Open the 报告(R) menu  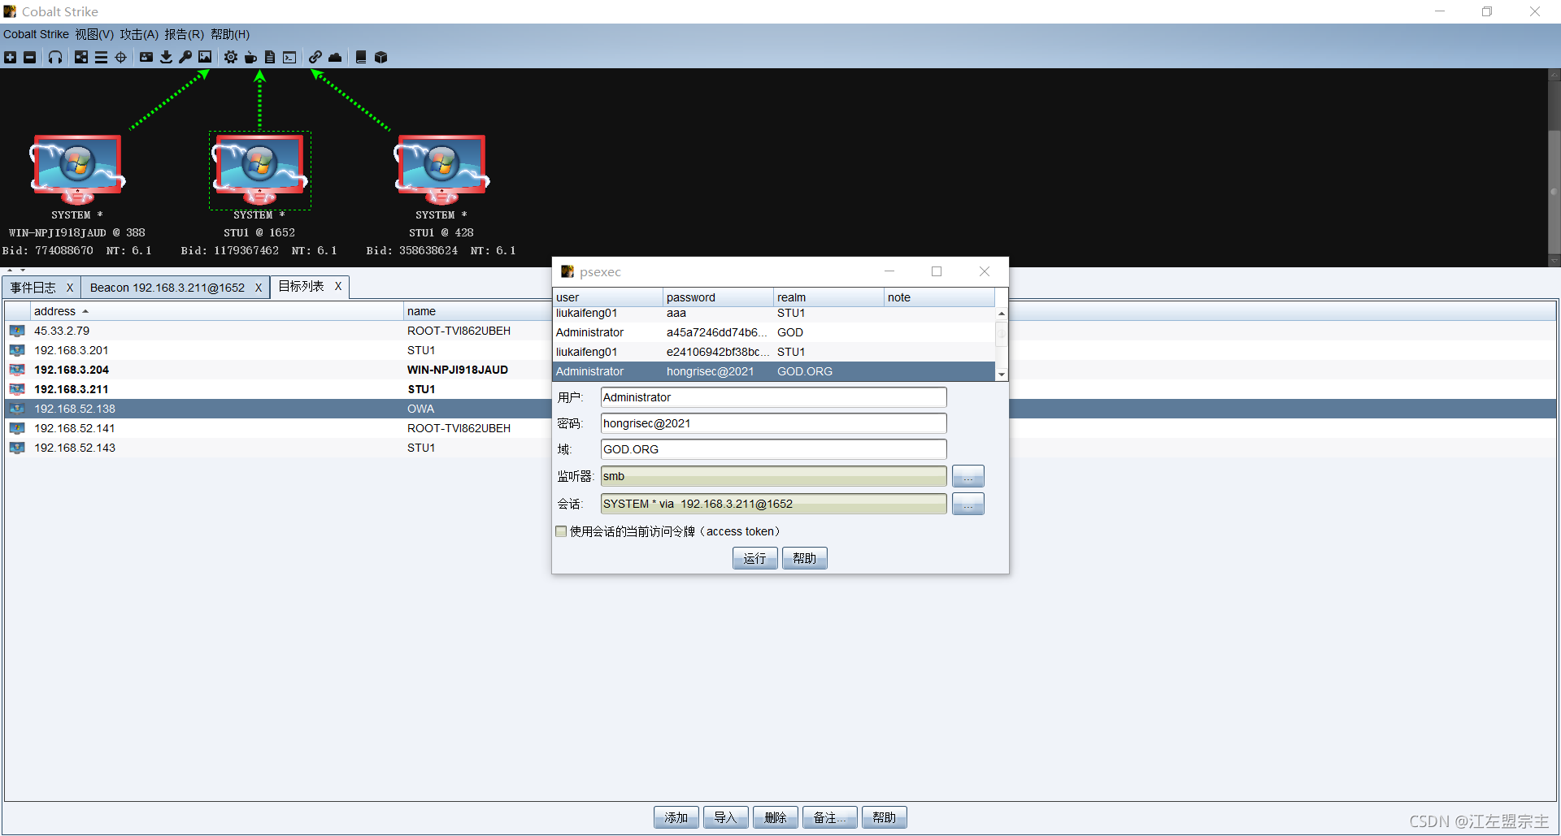point(184,34)
